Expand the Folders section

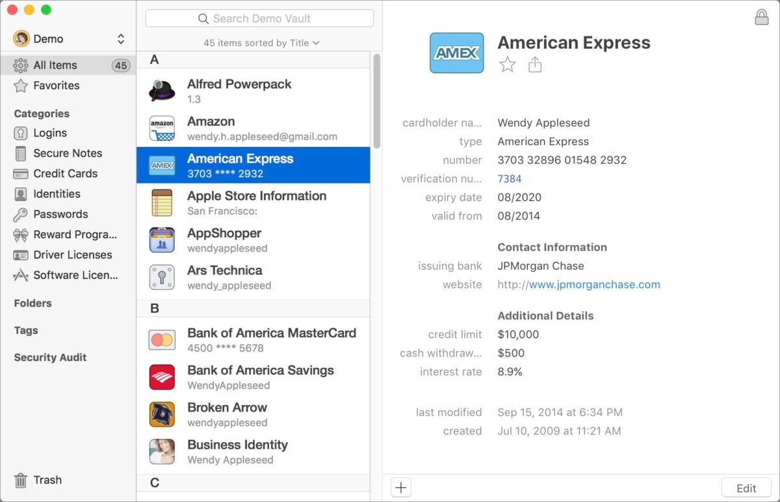pos(32,303)
